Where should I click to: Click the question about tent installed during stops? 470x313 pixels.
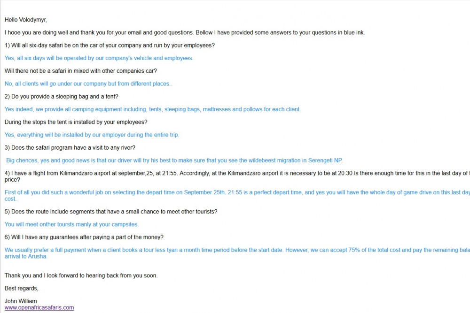click(76, 122)
